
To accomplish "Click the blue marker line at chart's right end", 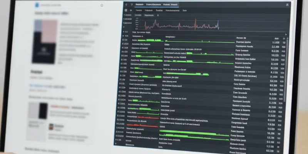I will tap(218, 25).
